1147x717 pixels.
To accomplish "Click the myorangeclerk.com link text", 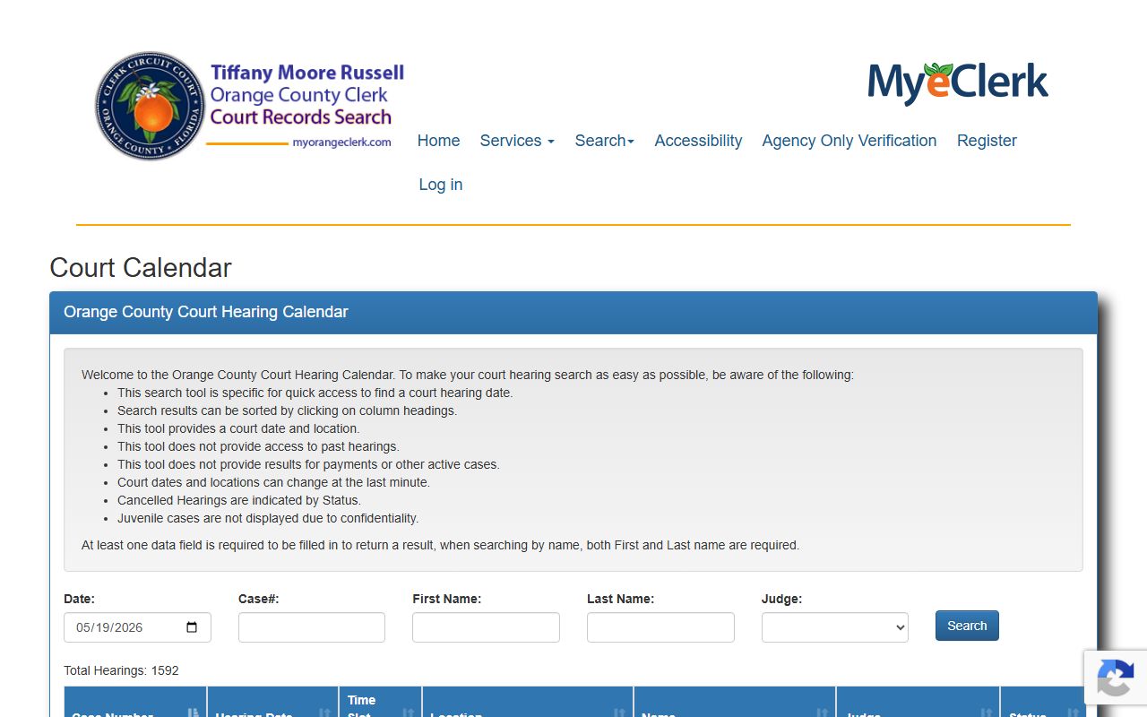I will [x=341, y=143].
